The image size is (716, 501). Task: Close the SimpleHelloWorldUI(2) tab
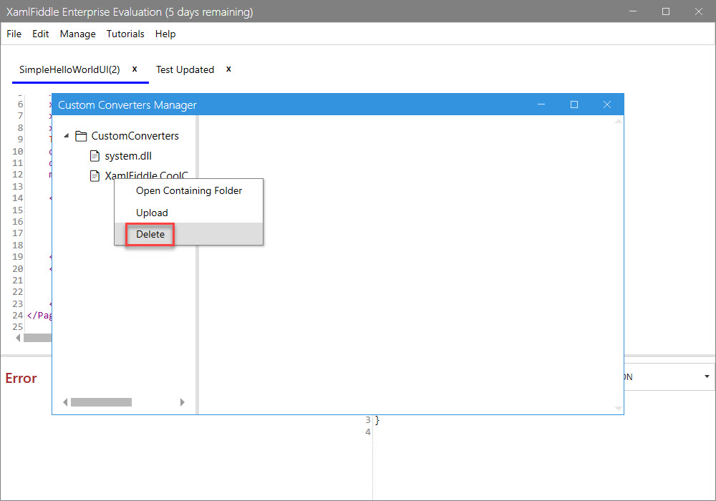[135, 69]
